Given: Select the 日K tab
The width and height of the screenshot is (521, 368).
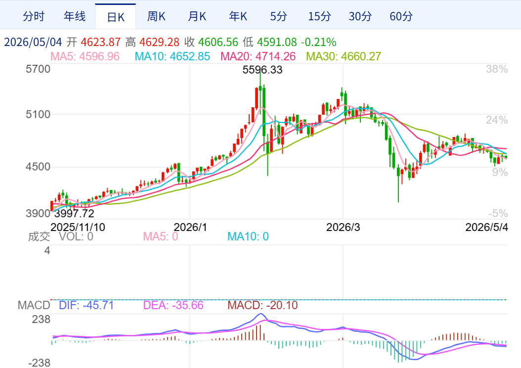Looking at the screenshot, I should [x=115, y=16].
